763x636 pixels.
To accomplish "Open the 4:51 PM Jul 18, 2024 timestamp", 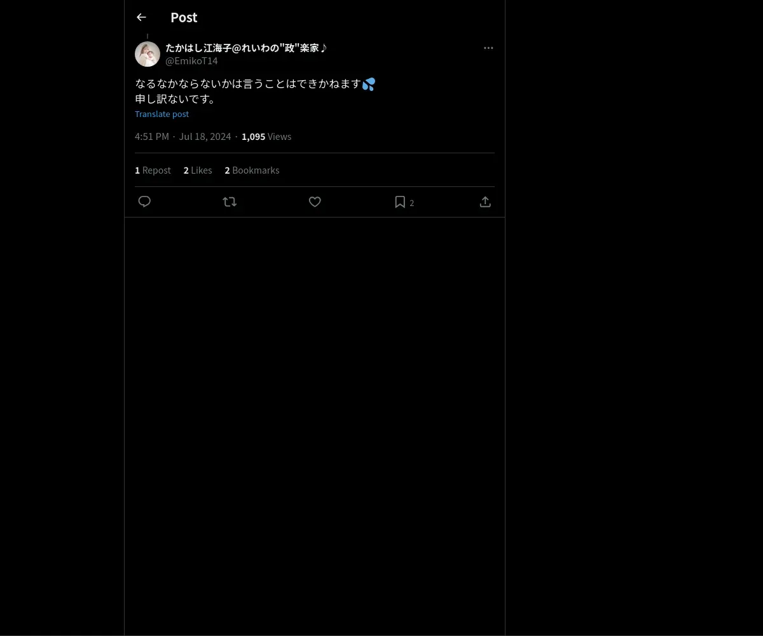I will 183,137.
